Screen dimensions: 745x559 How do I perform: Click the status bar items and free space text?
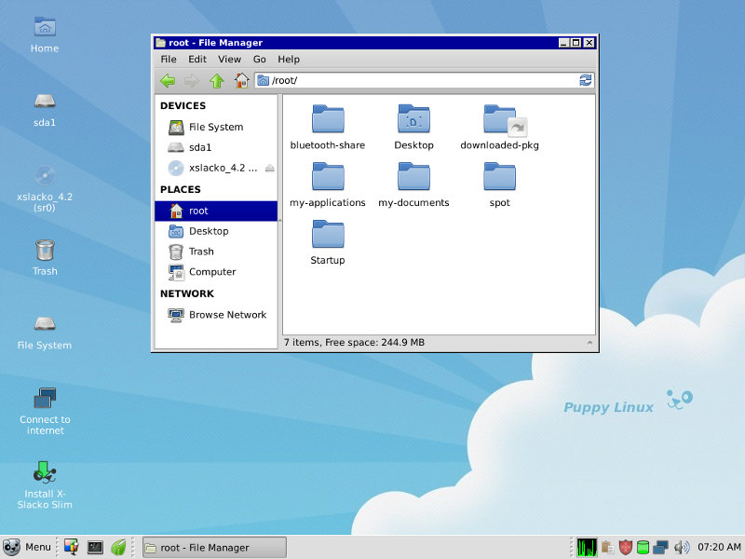354,342
